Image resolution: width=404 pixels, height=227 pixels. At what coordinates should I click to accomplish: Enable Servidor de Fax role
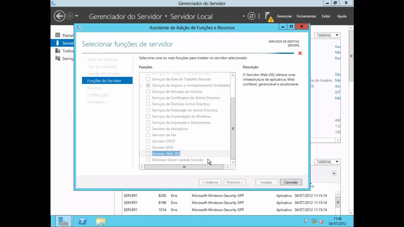148,135
